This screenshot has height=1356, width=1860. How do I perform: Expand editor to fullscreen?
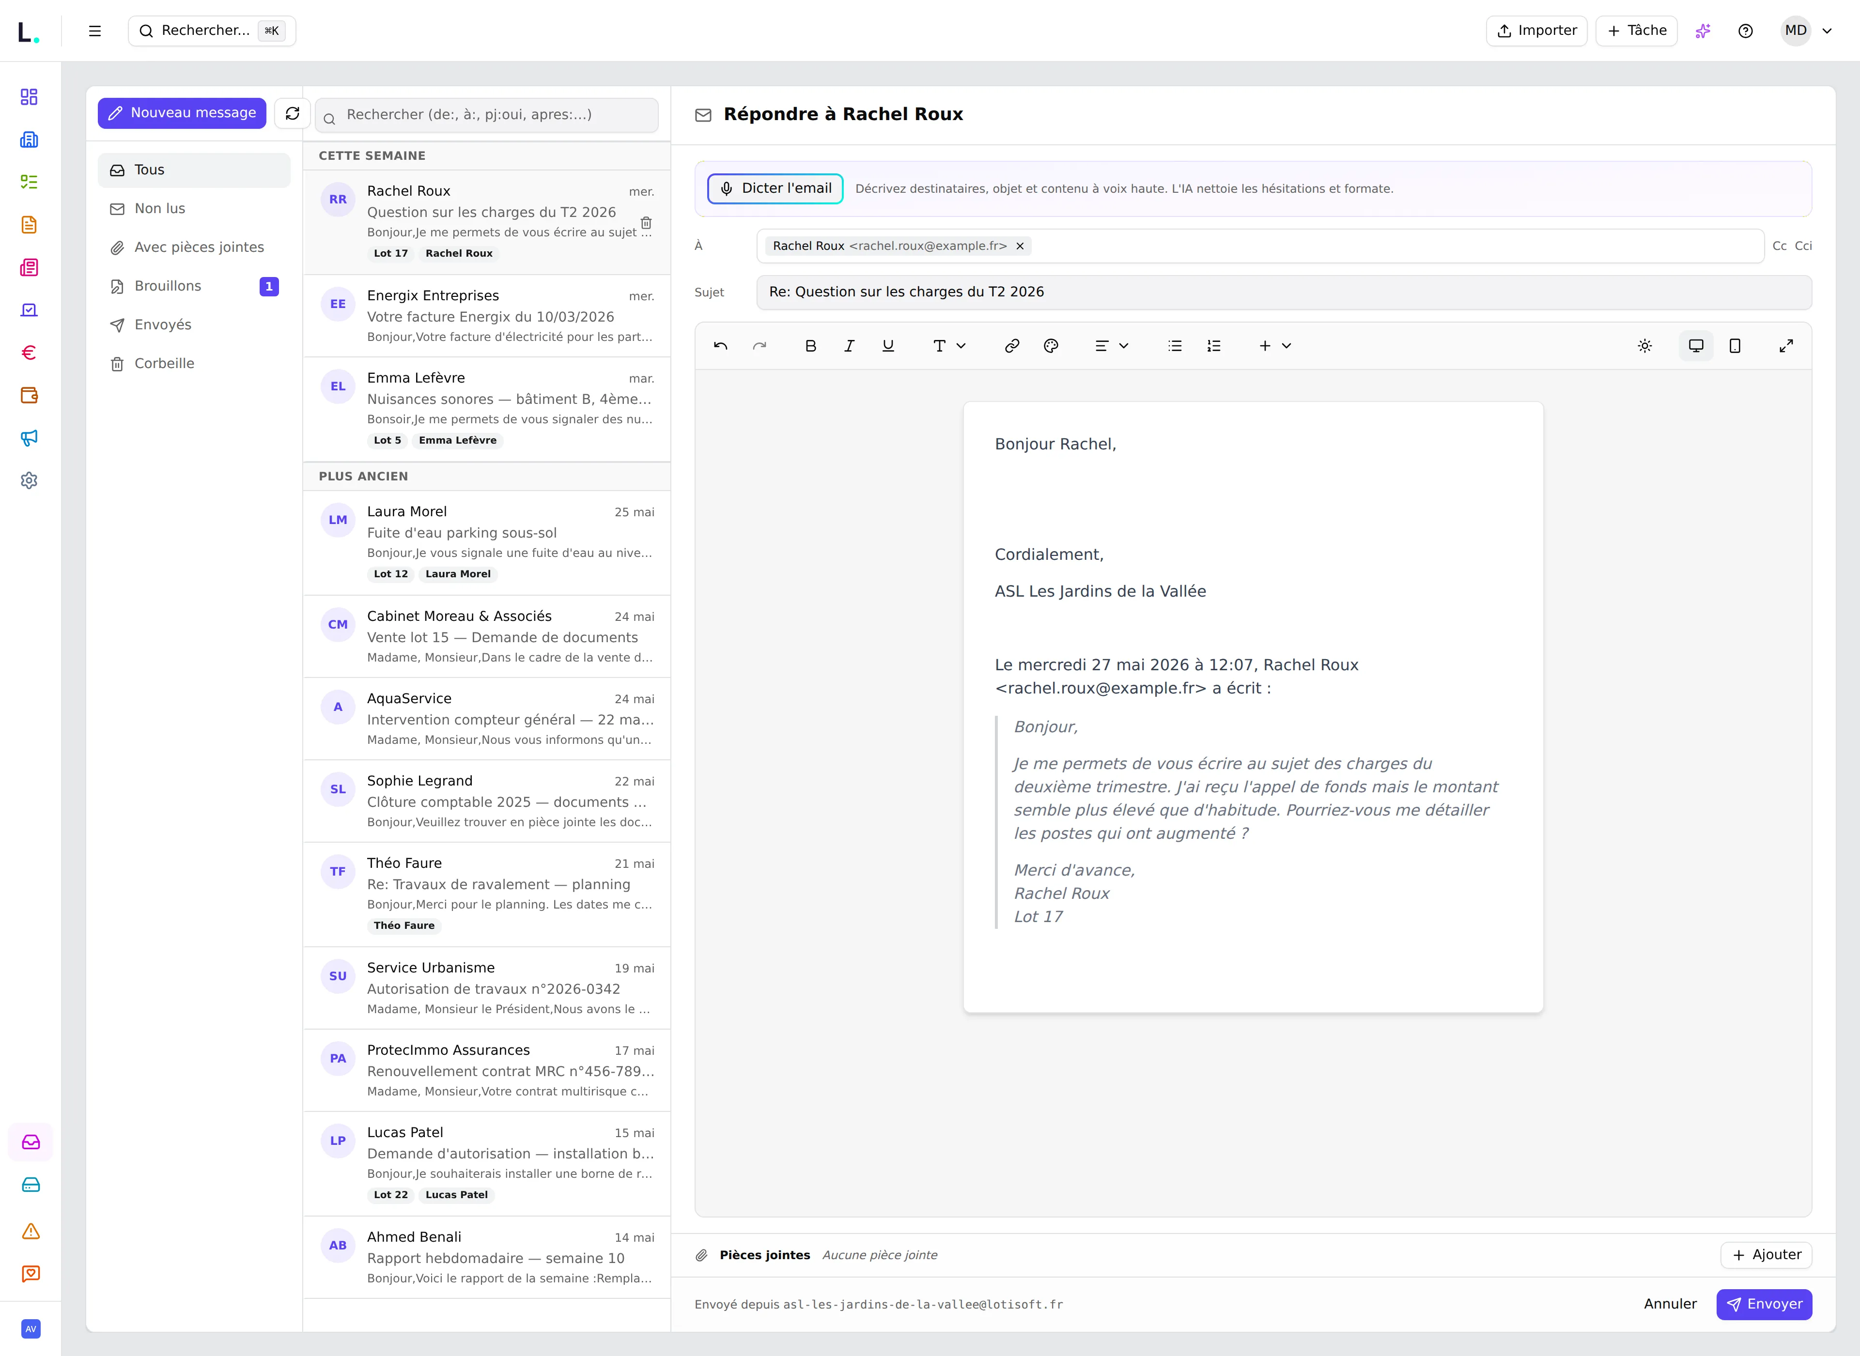click(x=1786, y=346)
